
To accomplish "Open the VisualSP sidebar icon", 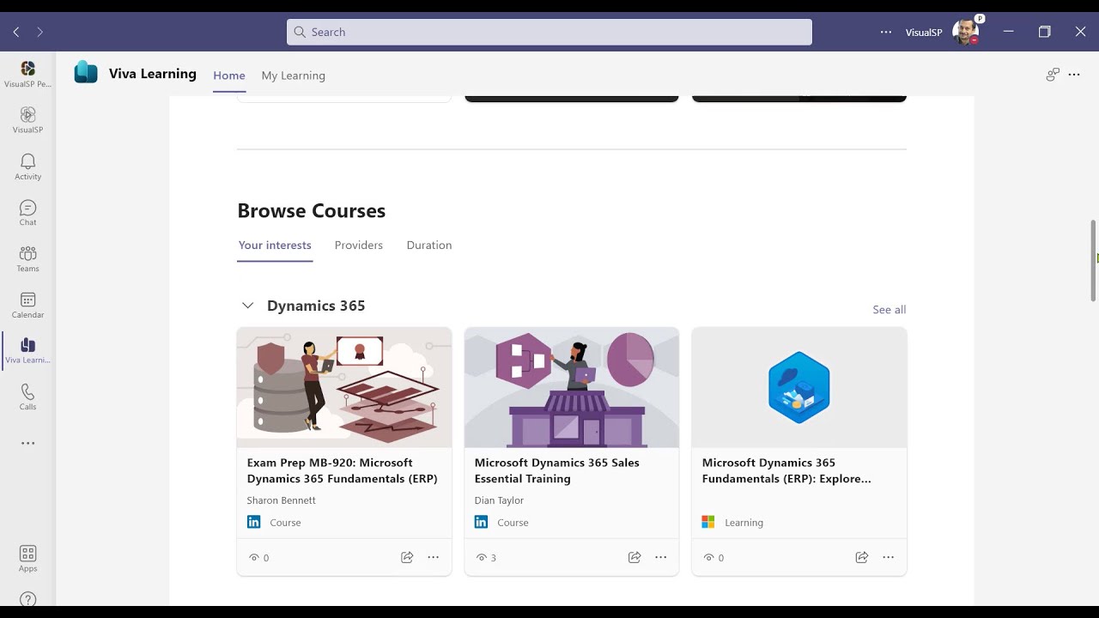I will tap(27, 120).
